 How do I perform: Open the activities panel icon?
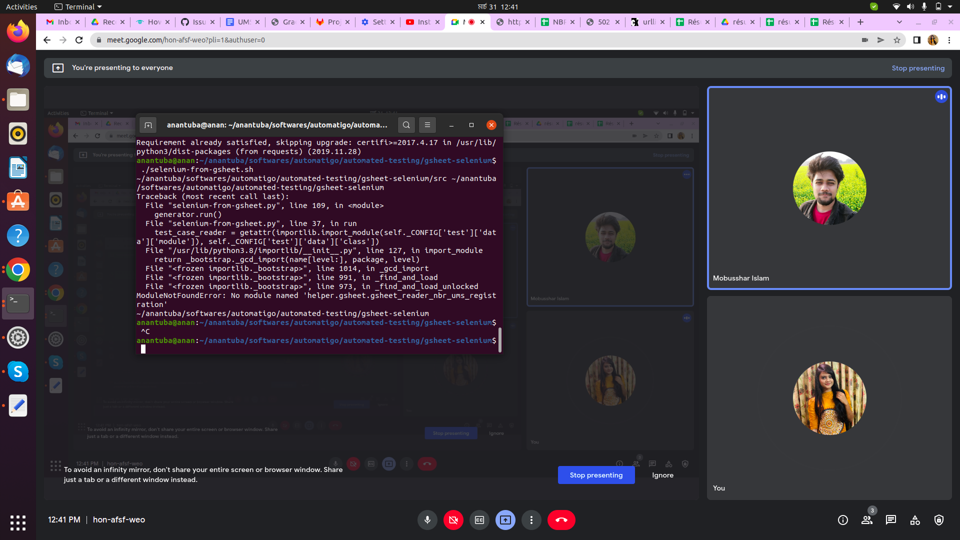click(915, 520)
